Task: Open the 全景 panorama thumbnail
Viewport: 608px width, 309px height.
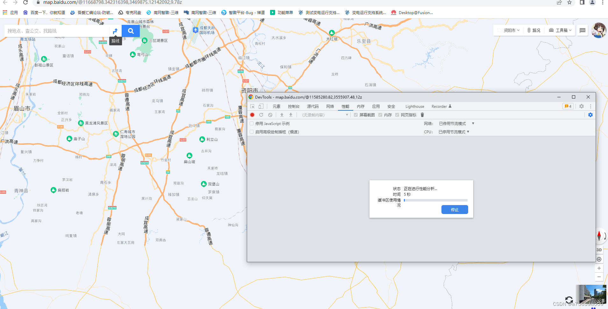Action: [x=591, y=294]
